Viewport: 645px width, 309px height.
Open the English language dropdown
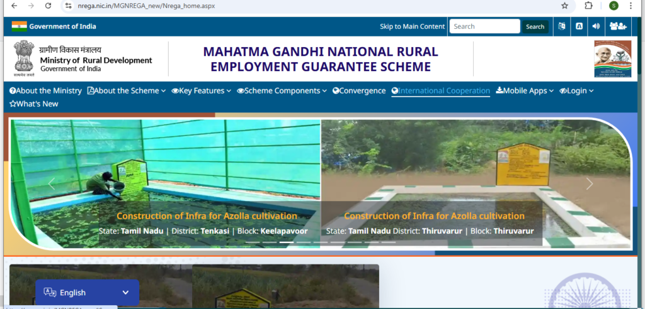click(x=87, y=293)
